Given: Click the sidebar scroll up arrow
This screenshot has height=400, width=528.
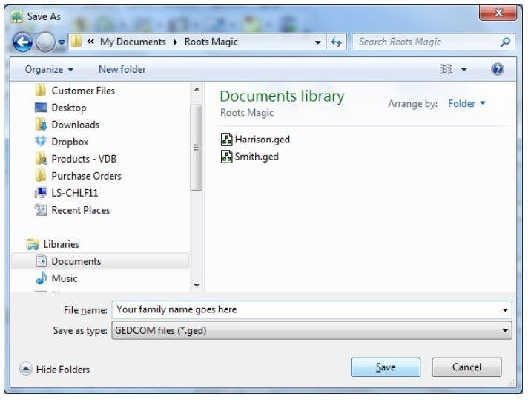Looking at the screenshot, I should 197,90.
